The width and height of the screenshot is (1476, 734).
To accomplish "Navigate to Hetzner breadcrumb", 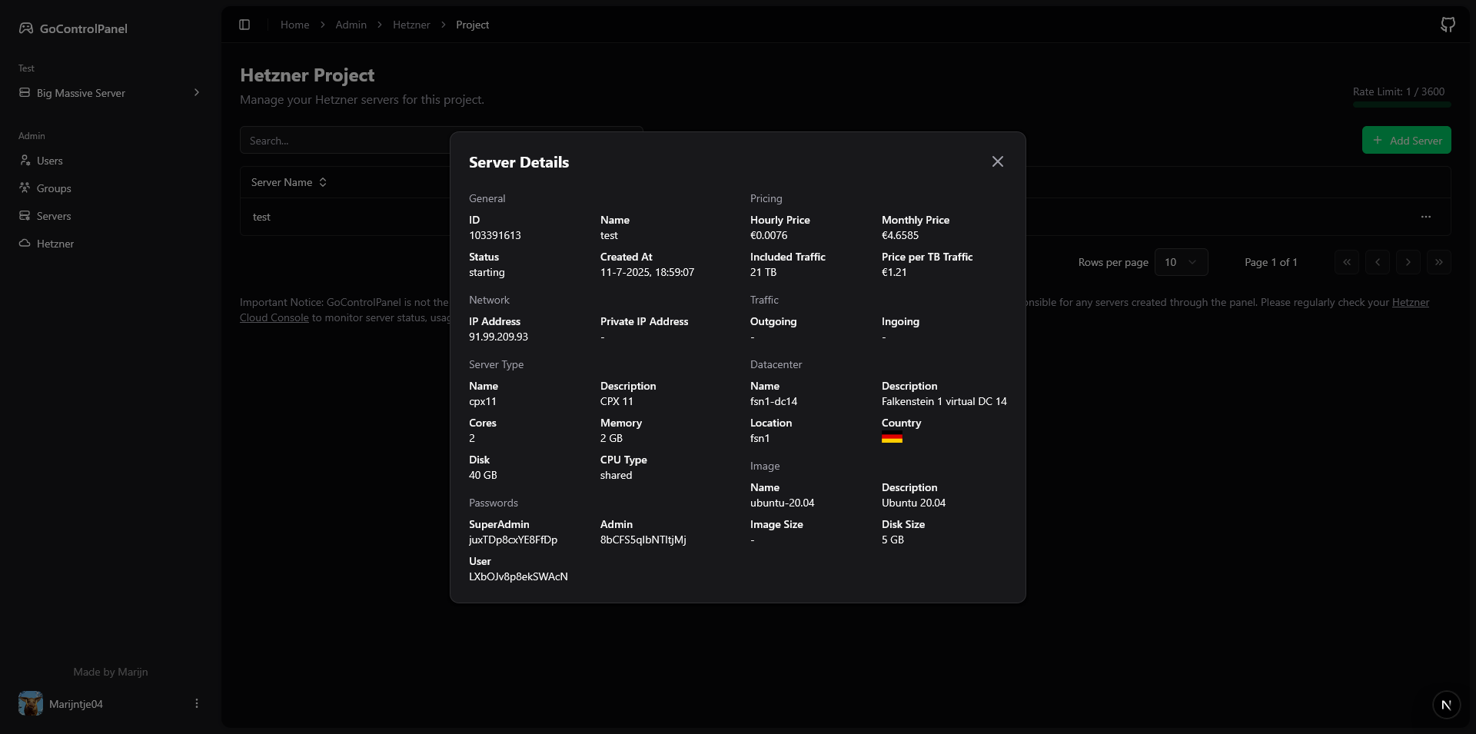I will point(411,25).
